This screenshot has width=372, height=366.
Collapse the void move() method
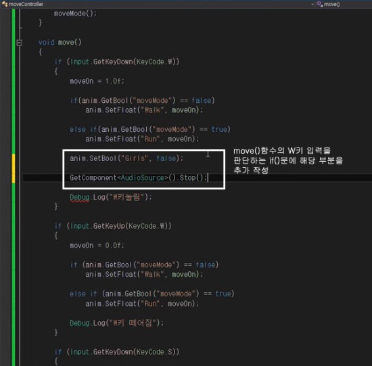[x=20, y=43]
